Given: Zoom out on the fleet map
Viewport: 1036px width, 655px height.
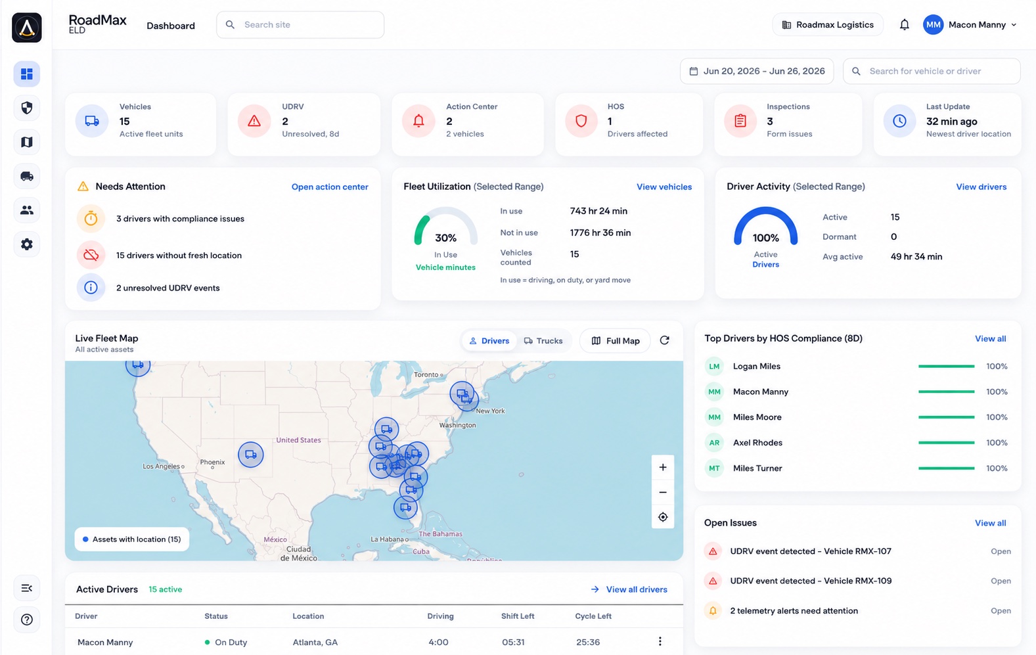Looking at the screenshot, I should coord(663,492).
